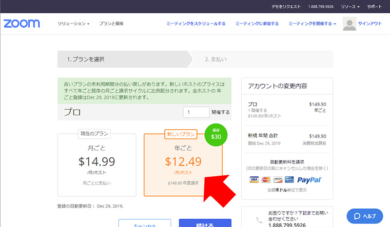
Task: Expand ミーティングを開催する dropdown
Action: coord(312,23)
